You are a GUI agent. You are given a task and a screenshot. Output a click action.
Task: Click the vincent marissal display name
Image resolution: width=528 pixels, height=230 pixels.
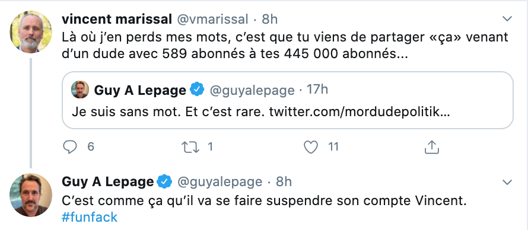pyautogui.click(x=117, y=20)
